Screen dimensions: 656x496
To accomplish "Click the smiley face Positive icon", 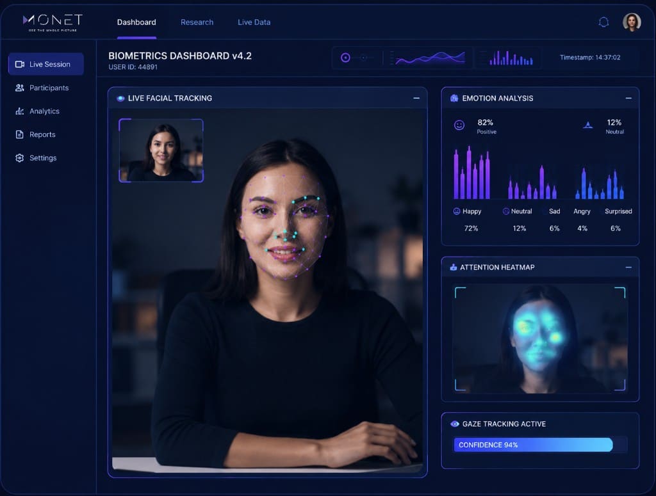I will point(459,125).
